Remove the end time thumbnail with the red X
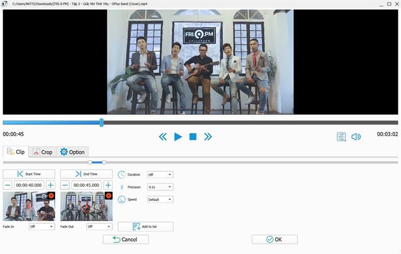 pyautogui.click(x=109, y=196)
